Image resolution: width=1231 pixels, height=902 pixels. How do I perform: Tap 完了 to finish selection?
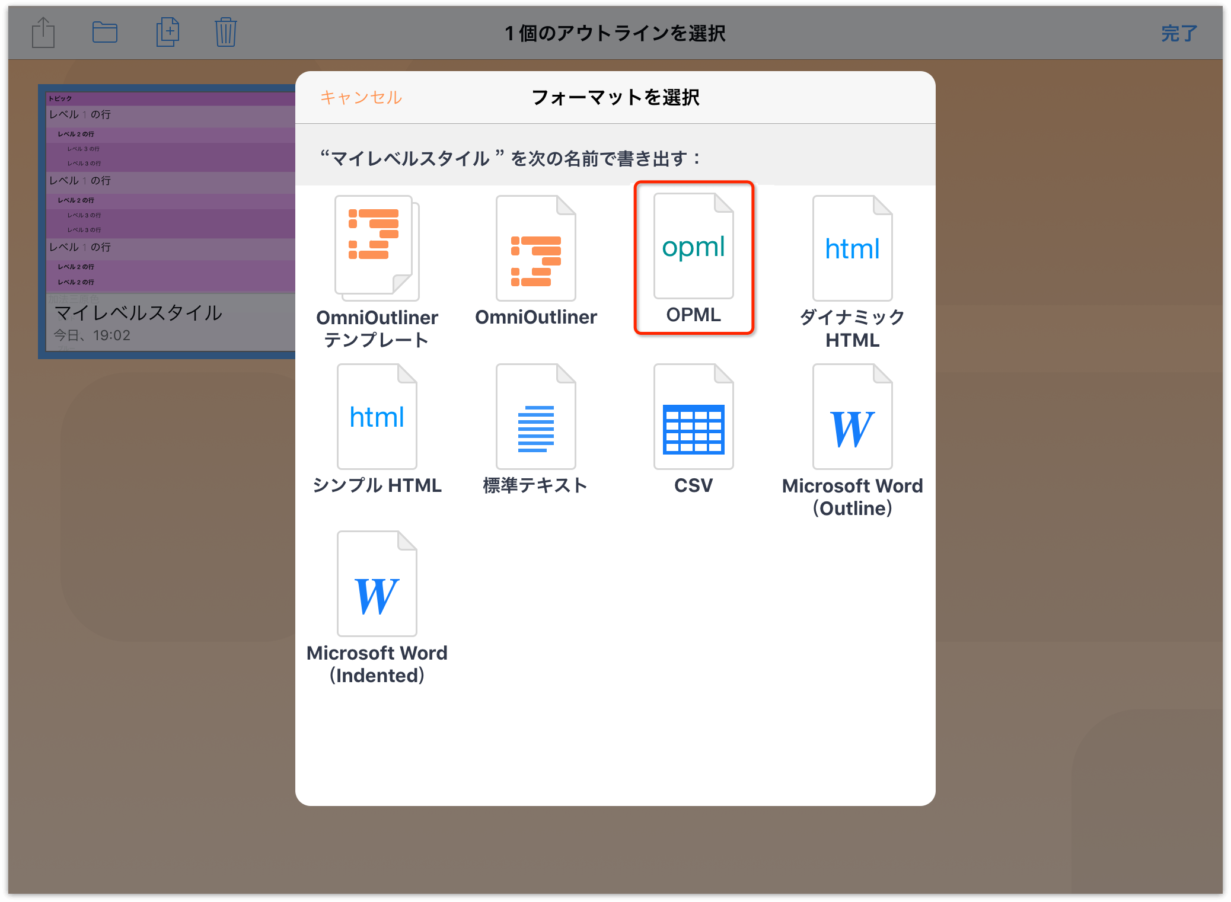1179,33
